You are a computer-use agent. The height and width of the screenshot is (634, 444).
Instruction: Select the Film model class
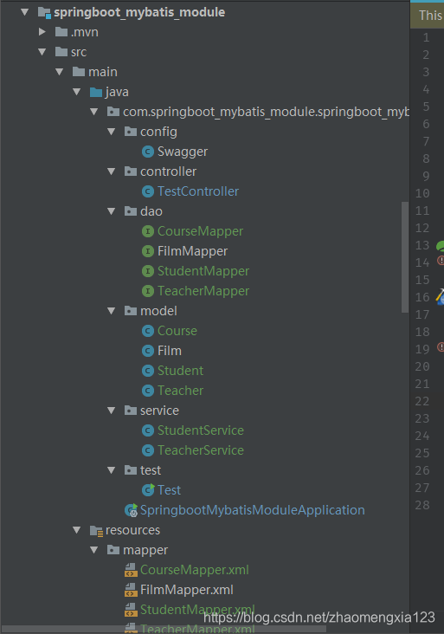170,351
